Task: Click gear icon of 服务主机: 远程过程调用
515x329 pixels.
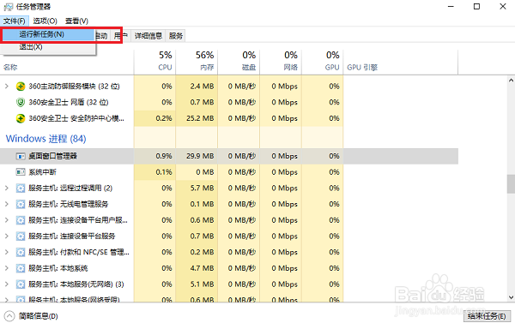Action: point(21,188)
